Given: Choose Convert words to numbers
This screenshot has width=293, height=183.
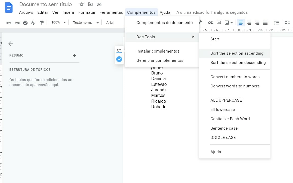Looking at the screenshot, I should 235,86.
